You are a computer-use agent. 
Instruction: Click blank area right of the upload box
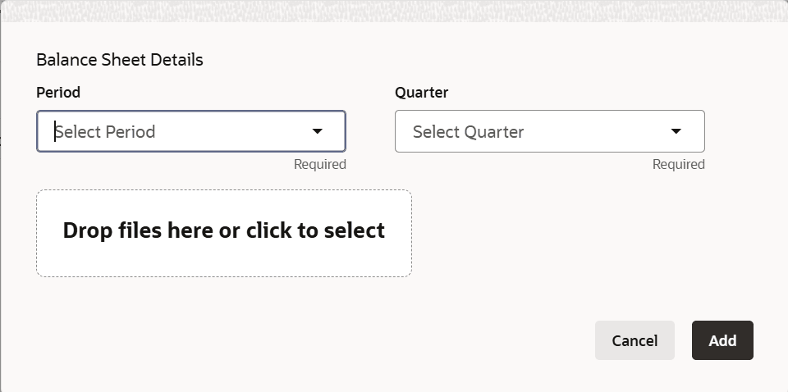[578, 234]
